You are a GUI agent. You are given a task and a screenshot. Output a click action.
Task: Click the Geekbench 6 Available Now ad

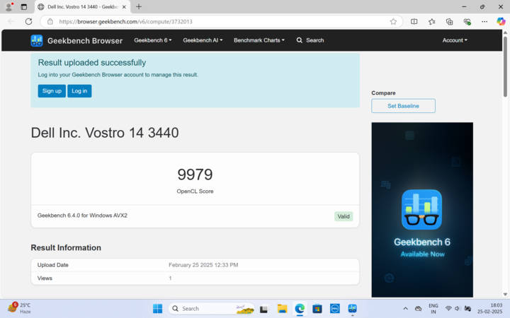pos(422,210)
